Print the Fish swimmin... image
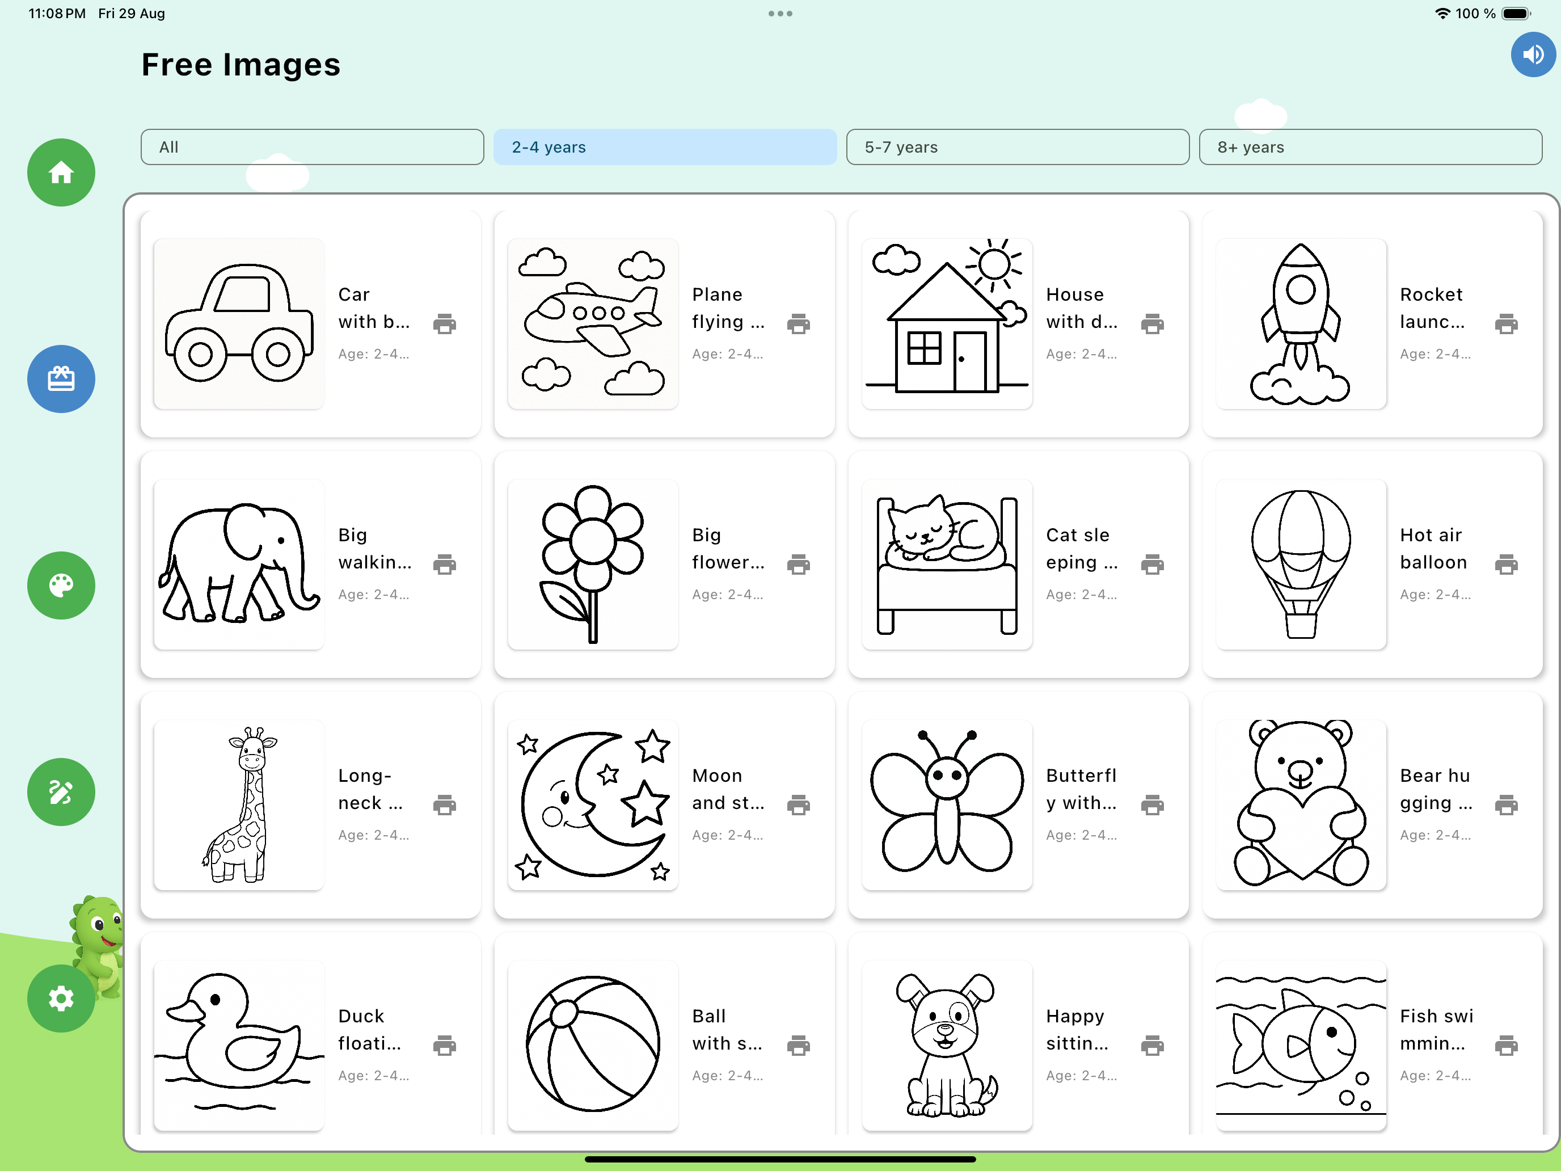Viewport: 1561px width, 1171px height. coord(1506,1046)
